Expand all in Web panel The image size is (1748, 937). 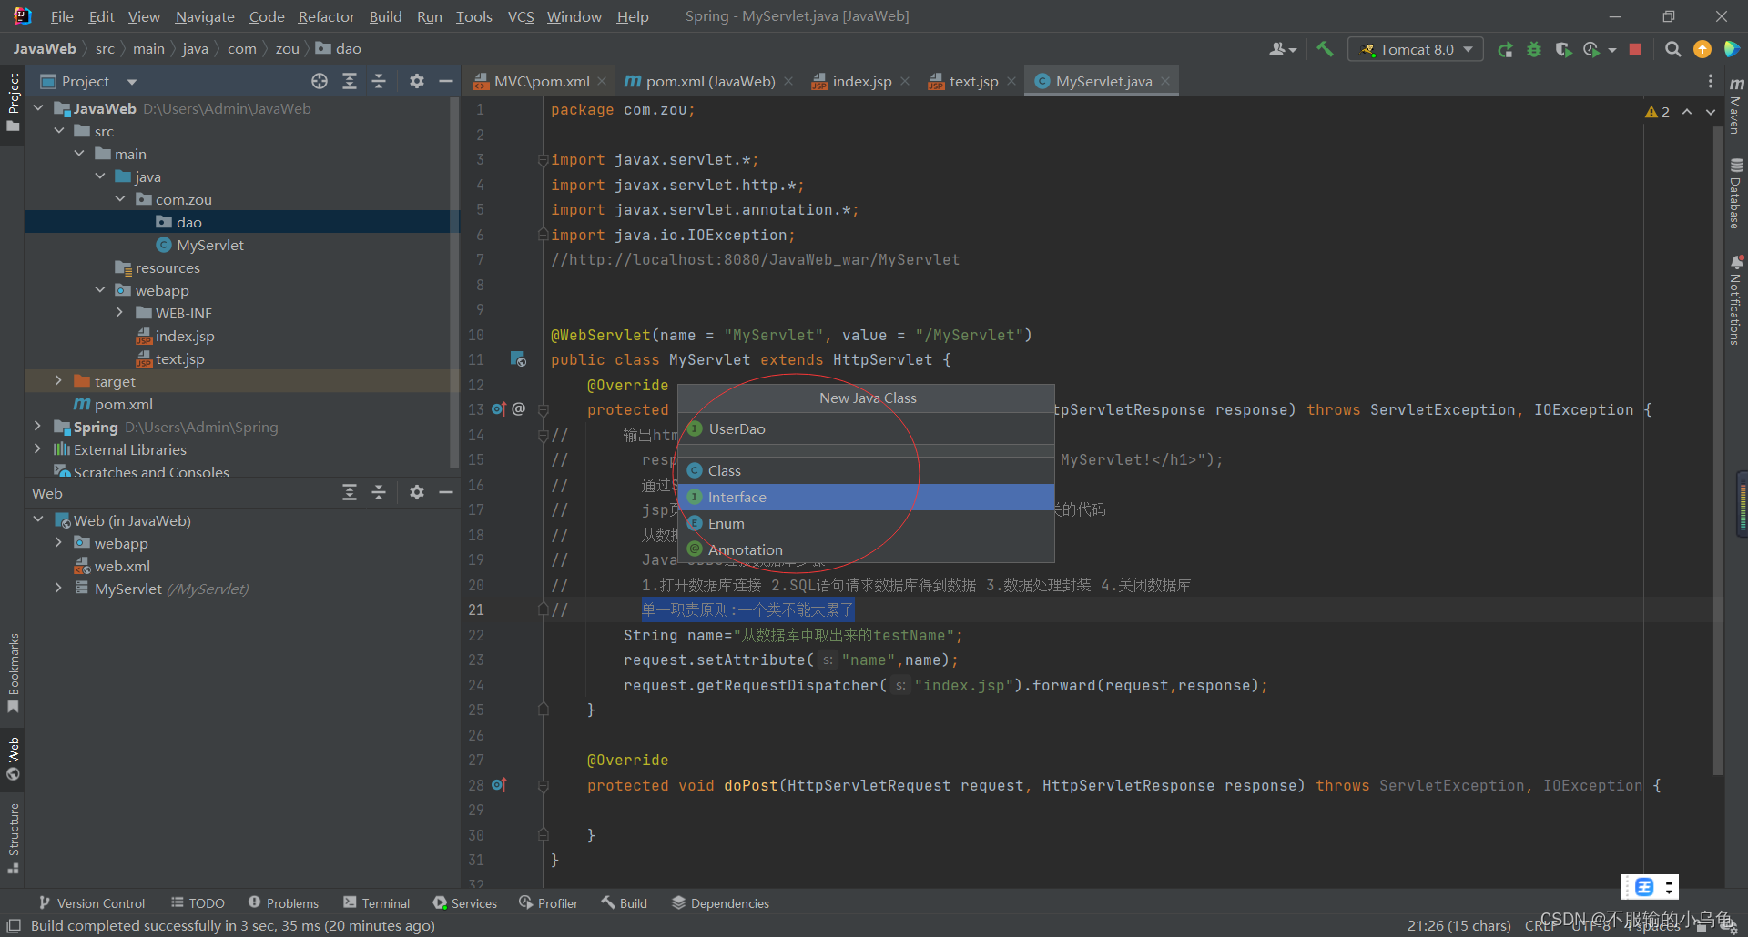point(350,492)
